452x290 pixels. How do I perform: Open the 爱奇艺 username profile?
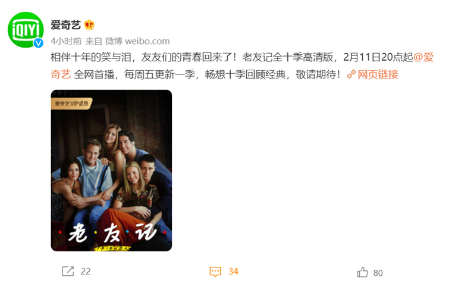coord(66,25)
